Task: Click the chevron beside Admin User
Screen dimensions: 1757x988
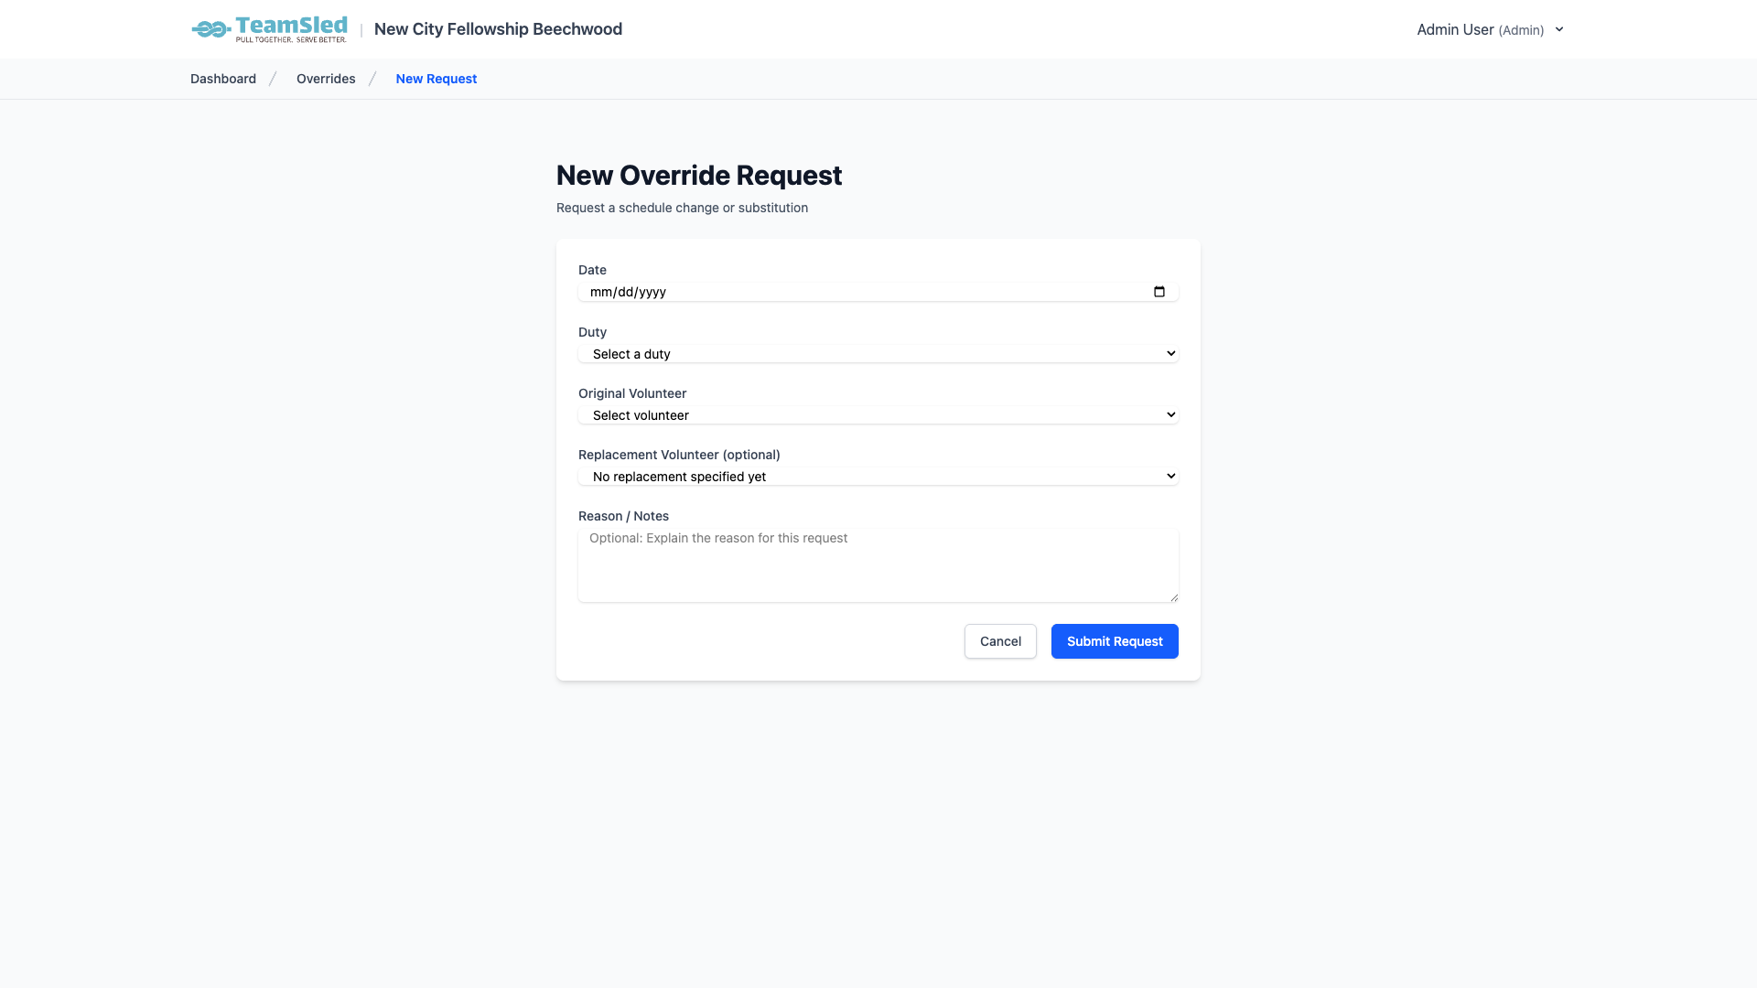Action: (1558, 29)
